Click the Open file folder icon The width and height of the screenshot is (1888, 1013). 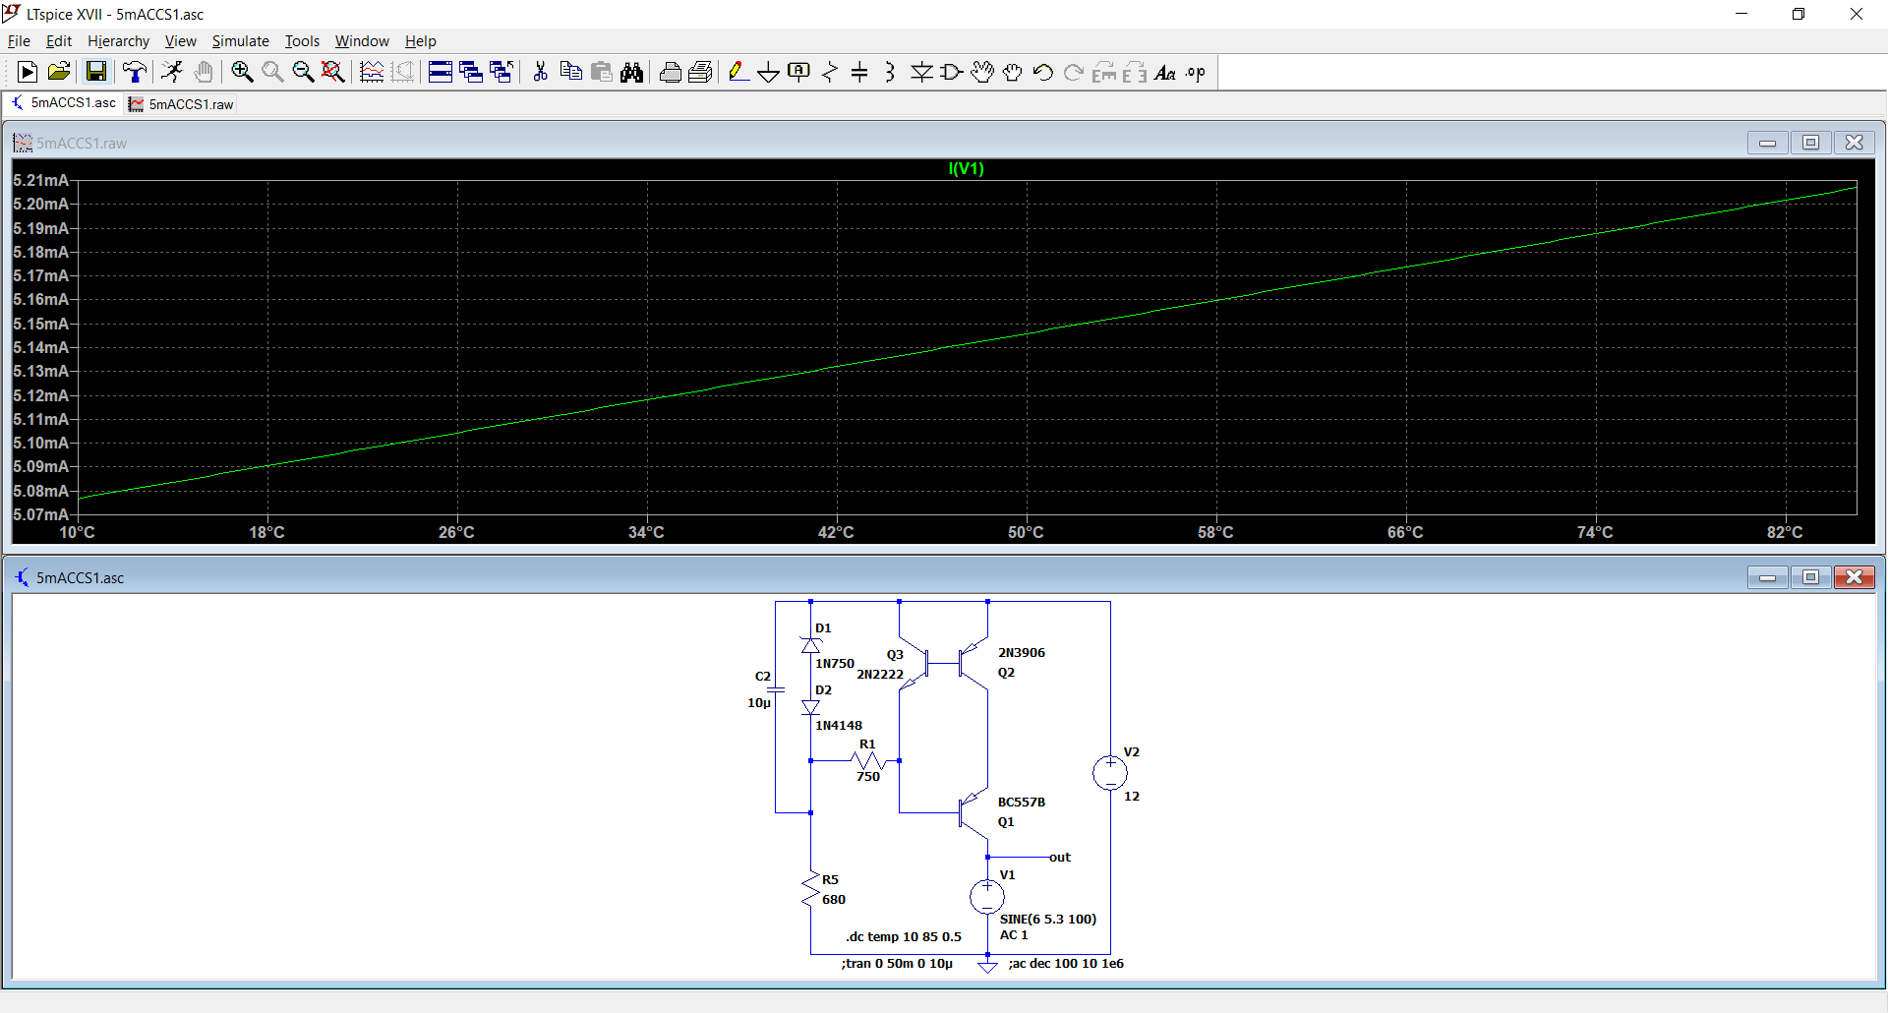click(59, 72)
